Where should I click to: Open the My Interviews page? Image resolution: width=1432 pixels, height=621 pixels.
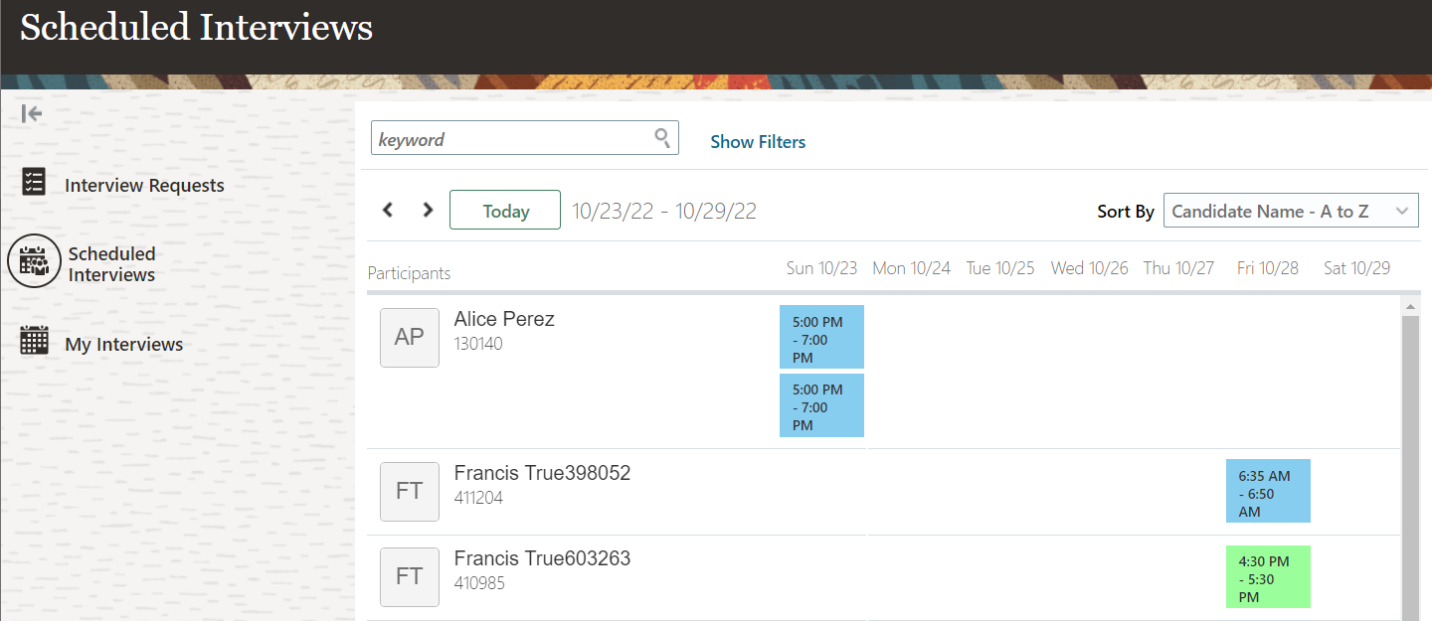pyautogui.click(x=124, y=345)
